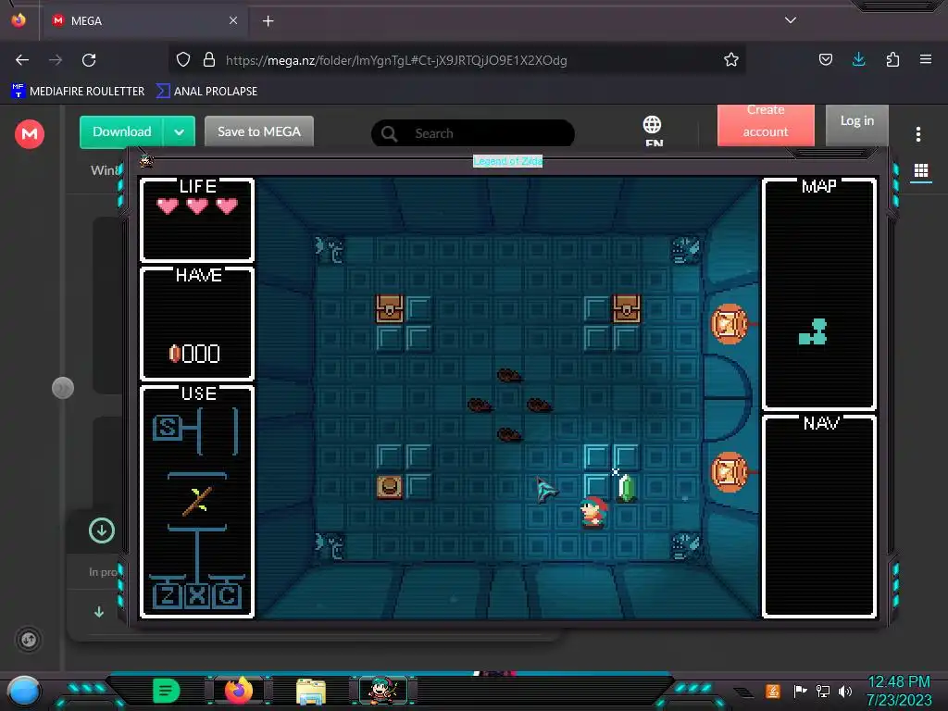948x711 pixels.
Task: Click the taskbar clock 12:48 PM
Action: point(899,682)
